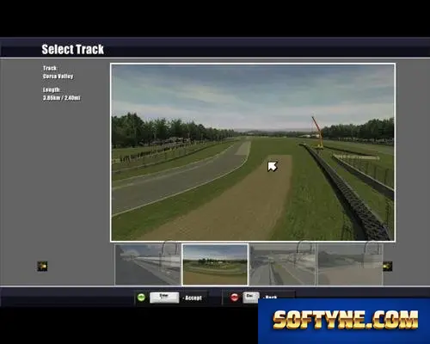Click the SOFTYNE.COM watermark banner

(344, 321)
